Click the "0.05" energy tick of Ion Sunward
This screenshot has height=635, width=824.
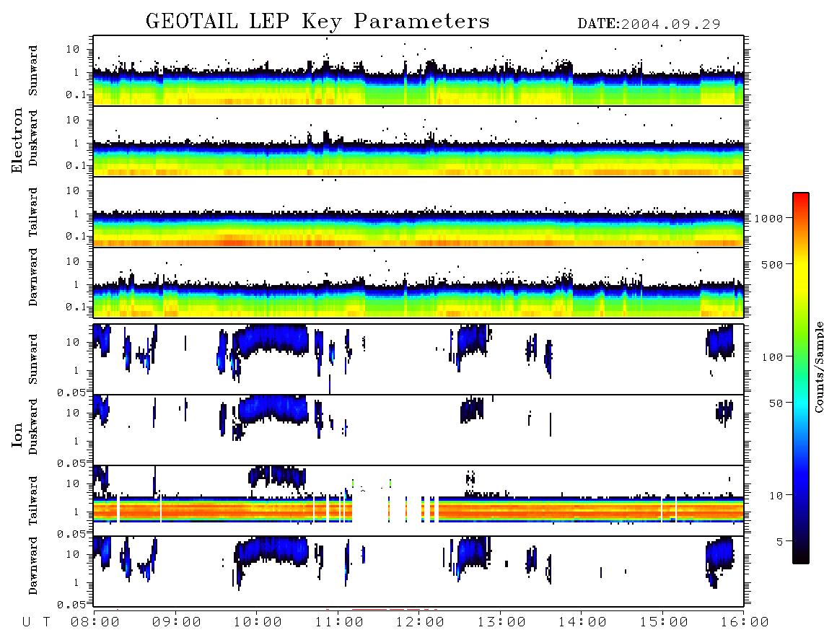(x=71, y=392)
